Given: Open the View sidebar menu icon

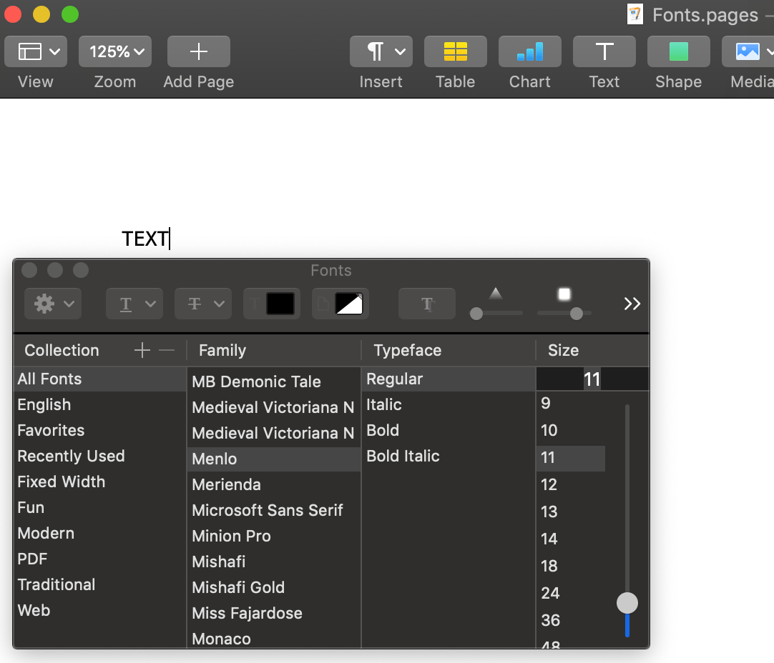Looking at the screenshot, I should (x=36, y=51).
